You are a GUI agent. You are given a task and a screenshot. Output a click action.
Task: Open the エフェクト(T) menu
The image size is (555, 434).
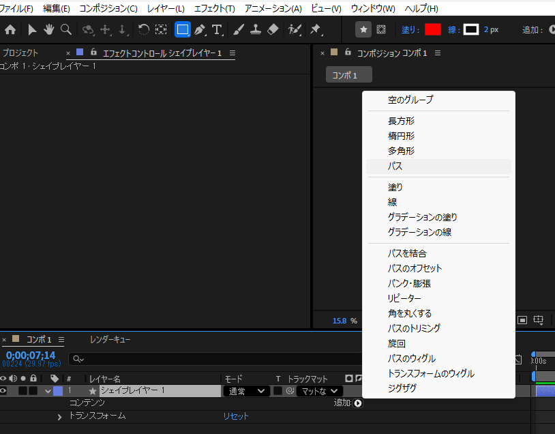tap(214, 9)
